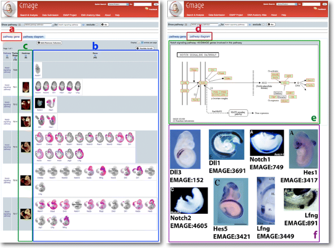Click Go button beside right pathway field
Viewport: 335px width, 248px height.
pyautogui.click(x=271, y=25)
